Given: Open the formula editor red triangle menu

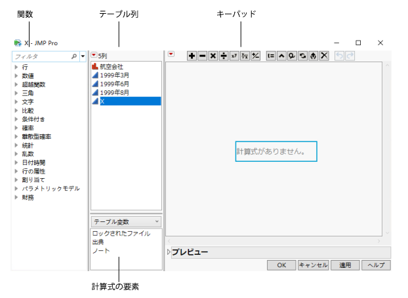Looking at the screenshot, I should click(x=171, y=56).
